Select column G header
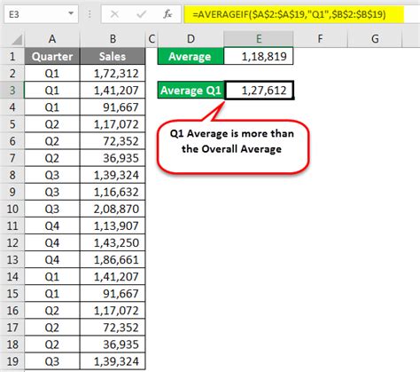This screenshot has height=372, width=420. 375,39
